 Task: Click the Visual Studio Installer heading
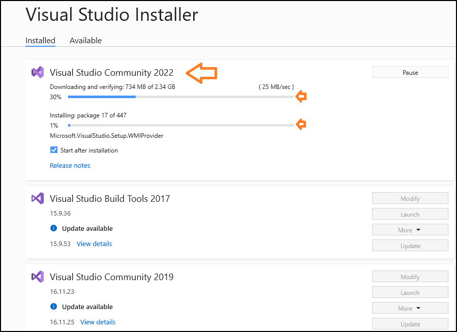pos(112,15)
